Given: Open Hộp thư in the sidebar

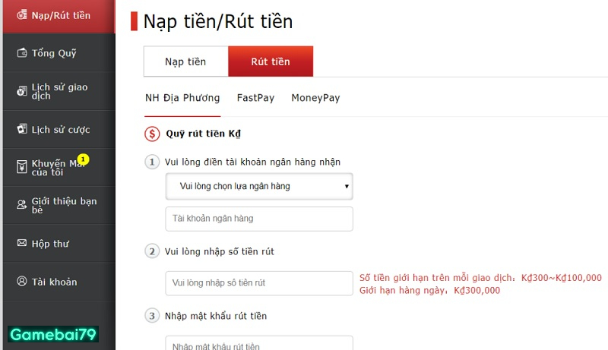Looking at the screenshot, I should tap(59, 243).
